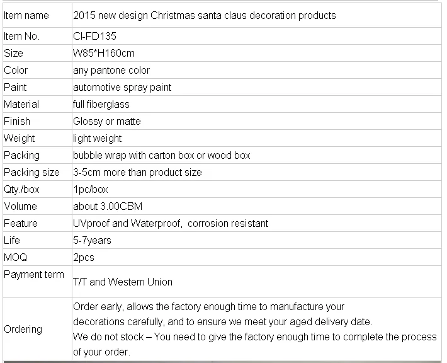Select the '1pc/box' quantity value
This screenshot has width=447, height=363.
[91, 189]
